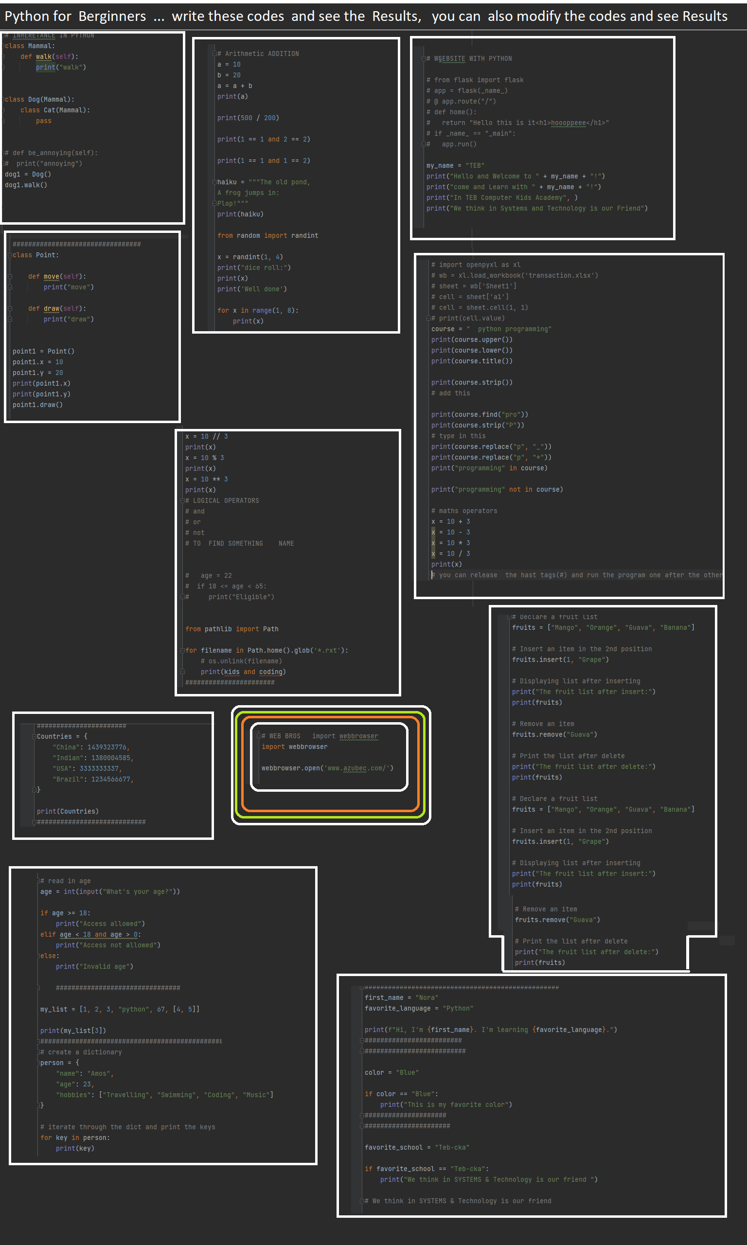
Task: Collapse the 'Countries = {' dictionary block
Action: click(x=34, y=736)
